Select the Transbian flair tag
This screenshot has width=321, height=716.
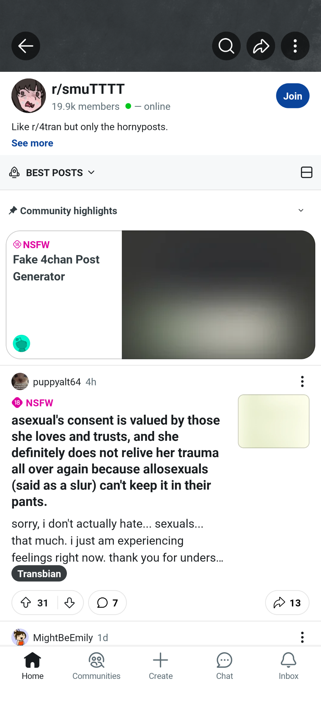pos(39,573)
